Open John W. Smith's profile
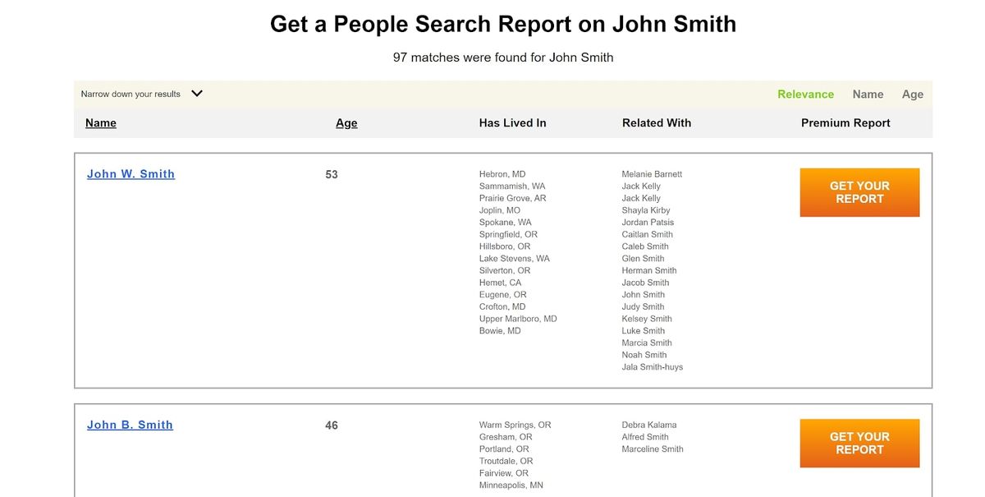Viewport: 985px width, 497px height. [131, 173]
